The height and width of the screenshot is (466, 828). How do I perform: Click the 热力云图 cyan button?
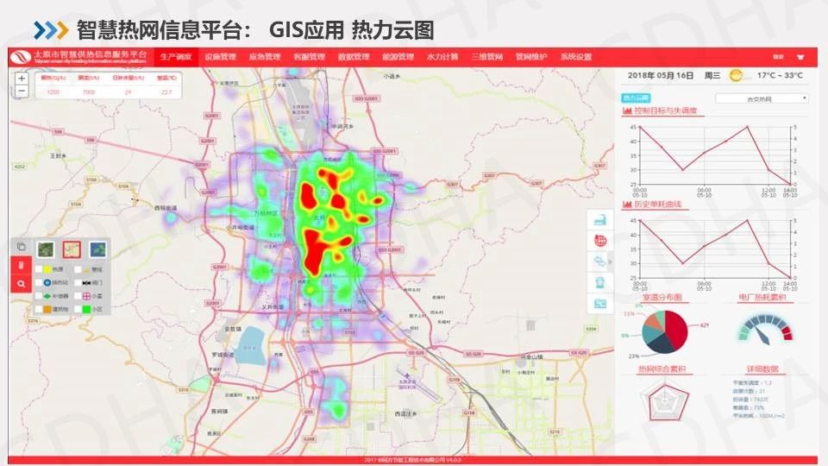[x=635, y=98]
